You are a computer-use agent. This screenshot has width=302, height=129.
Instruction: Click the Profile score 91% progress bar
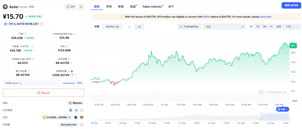click(69, 83)
